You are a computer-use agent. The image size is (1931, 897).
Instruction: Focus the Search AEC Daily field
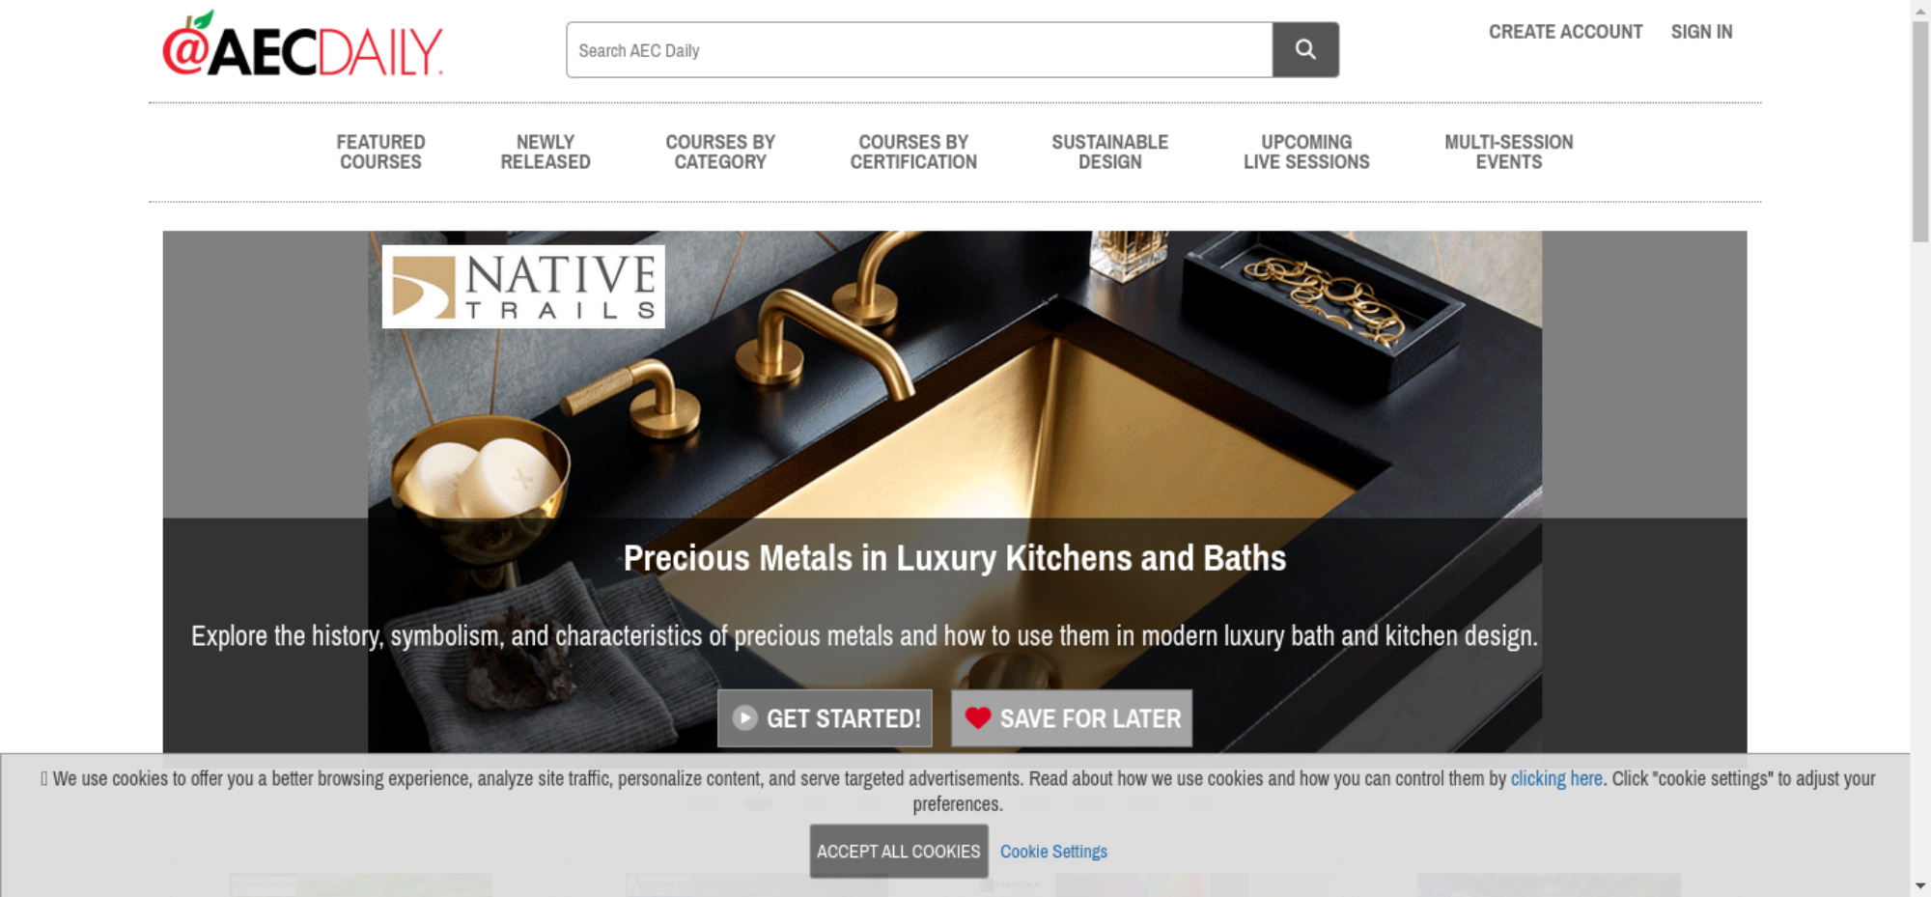click(x=919, y=49)
